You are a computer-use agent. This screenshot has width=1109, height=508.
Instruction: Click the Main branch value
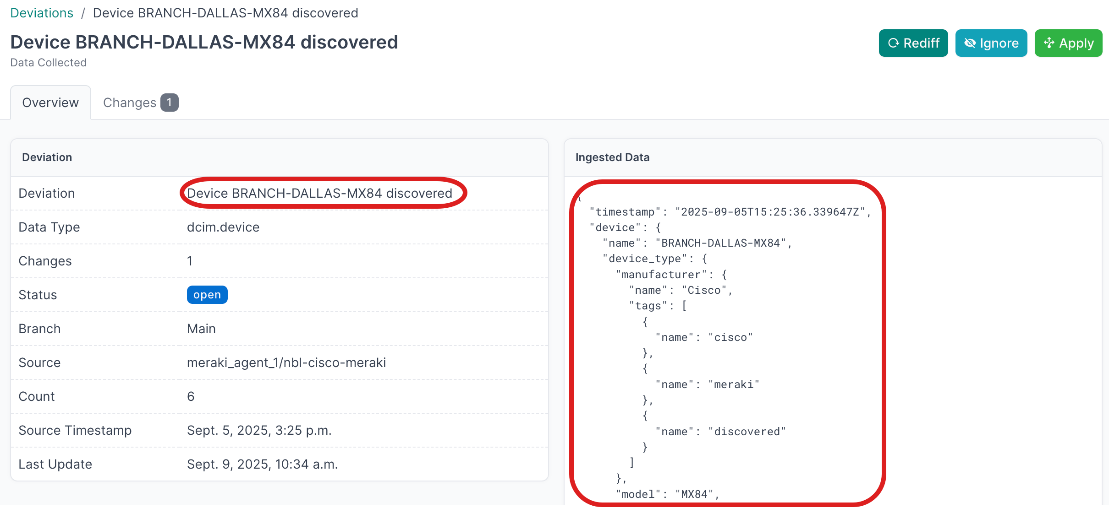(x=201, y=329)
